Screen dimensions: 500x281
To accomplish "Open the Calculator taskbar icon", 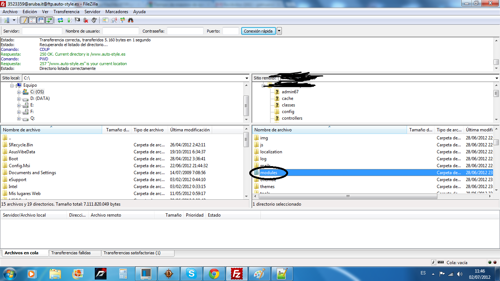I will point(123,273).
